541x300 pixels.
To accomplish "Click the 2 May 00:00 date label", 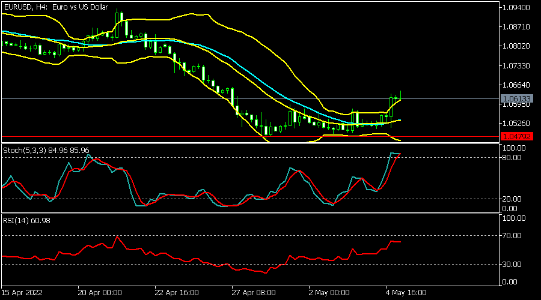I will coord(329,293).
